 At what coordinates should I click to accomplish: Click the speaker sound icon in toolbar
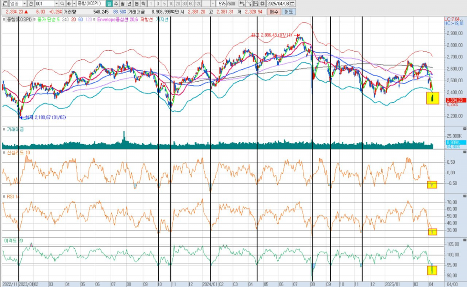(x=69, y=3)
